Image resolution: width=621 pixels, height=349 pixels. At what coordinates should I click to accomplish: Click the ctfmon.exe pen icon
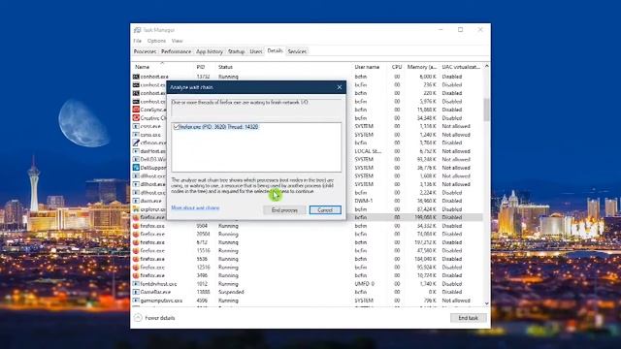click(136, 143)
